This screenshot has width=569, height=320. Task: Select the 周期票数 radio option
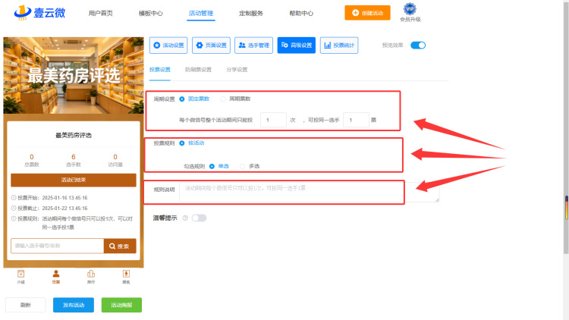point(223,99)
